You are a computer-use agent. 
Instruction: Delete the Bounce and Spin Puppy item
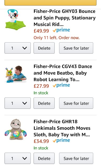point(44,48)
